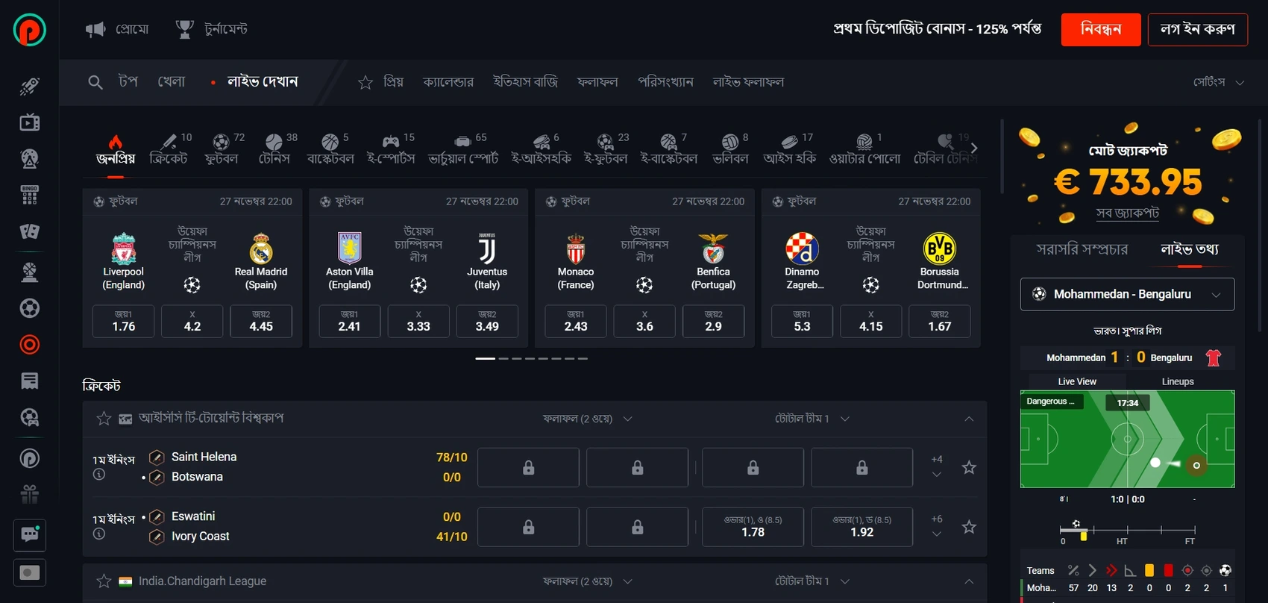Click the live pitch view field
1268x603 pixels.
coord(1127,440)
